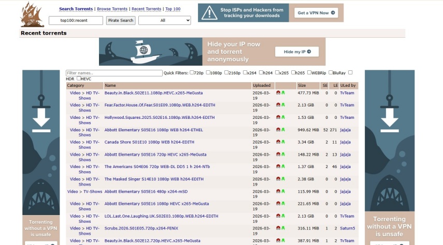Sort by the Name column header
Image resolution: width=443 pixels, height=245 pixels.
pyautogui.click(x=110, y=85)
